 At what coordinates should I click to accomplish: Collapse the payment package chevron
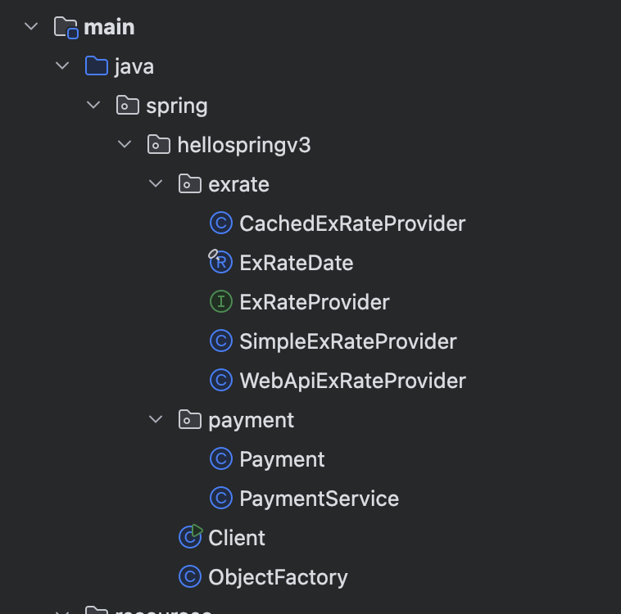click(x=156, y=420)
